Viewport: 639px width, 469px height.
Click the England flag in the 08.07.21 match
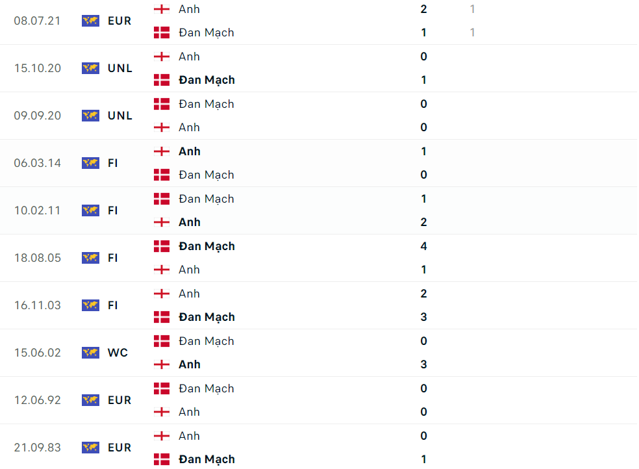tap(162, 9)
